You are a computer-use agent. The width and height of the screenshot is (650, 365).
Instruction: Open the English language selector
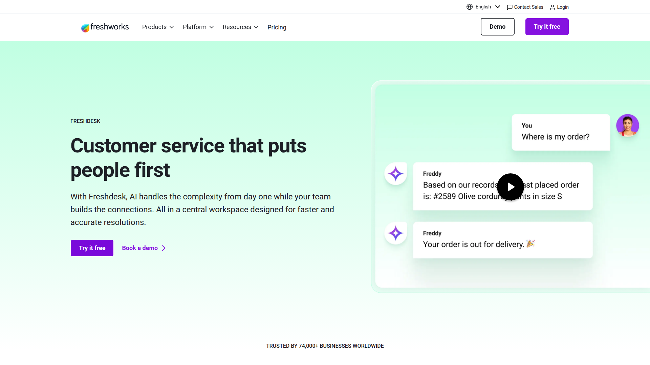tap(483, 7)
